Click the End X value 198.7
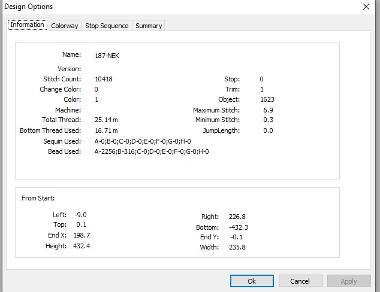The image size is (380, 292). pyautogui.click(x=82, y=235)
